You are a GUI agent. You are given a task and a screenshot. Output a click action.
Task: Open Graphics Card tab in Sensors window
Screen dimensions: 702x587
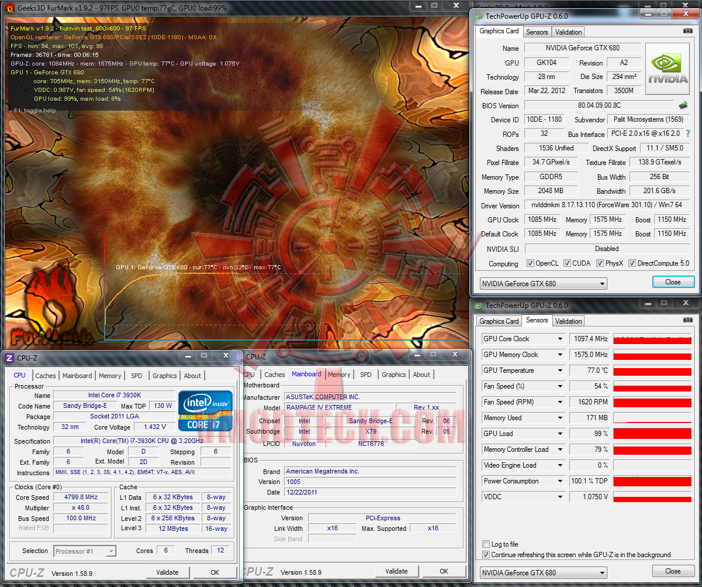[499, 321]
